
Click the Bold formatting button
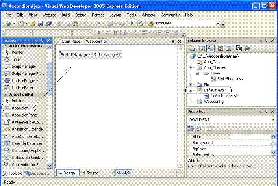coord(99,32)
